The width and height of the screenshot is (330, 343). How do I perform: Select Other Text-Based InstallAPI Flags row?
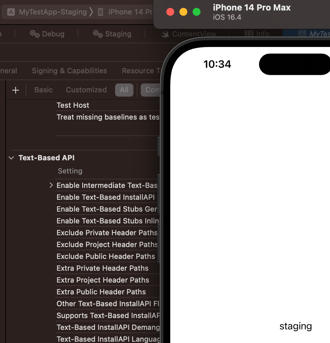(x=107, y=303)
